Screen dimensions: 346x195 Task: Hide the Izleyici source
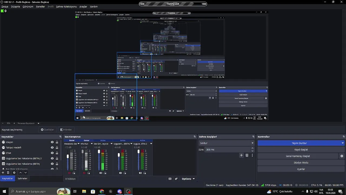52,142
